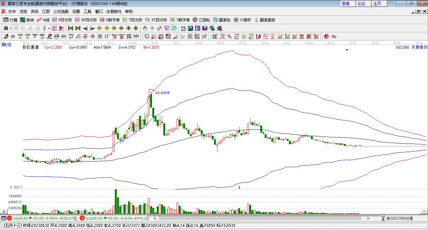Select the crosshair cursor tool
Screen dimensions: 428x230
coord(152,28)
